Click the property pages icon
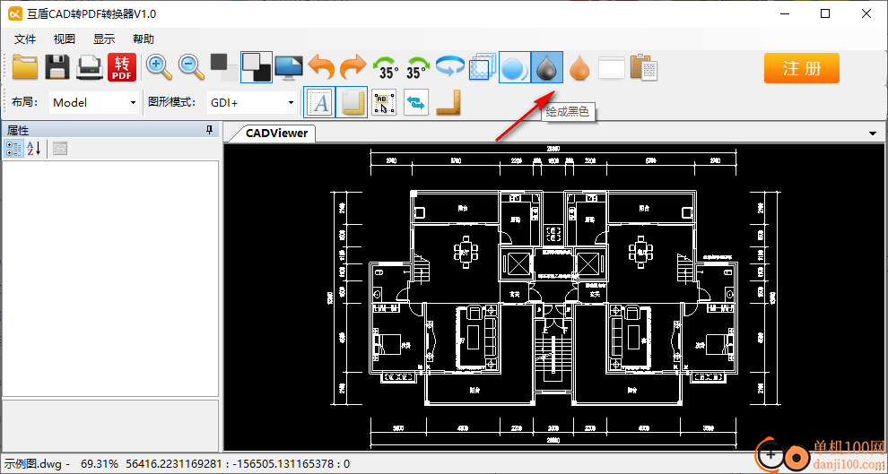The width and height of the screenshot is (888, 474). [x=59, y=148]
